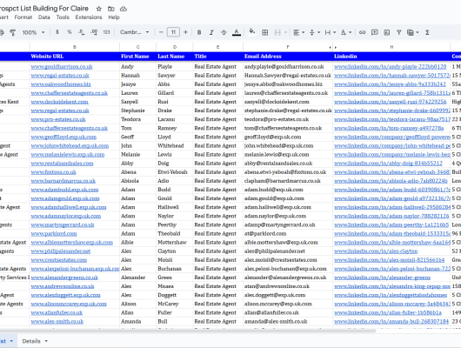
Task: Edit the font size field 11
Action: (173, 32)
